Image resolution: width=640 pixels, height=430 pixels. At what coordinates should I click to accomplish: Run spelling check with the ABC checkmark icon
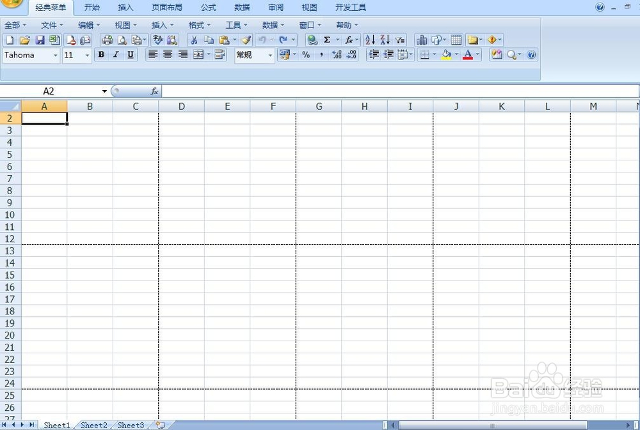pyautogui.click(x=157, y=40)
